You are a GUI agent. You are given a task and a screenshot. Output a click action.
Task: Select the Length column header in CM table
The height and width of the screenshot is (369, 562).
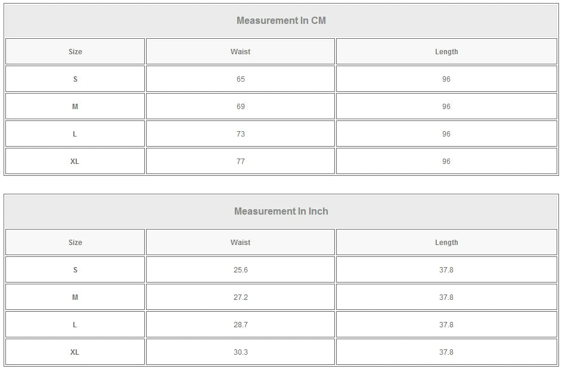click(446, 52)
